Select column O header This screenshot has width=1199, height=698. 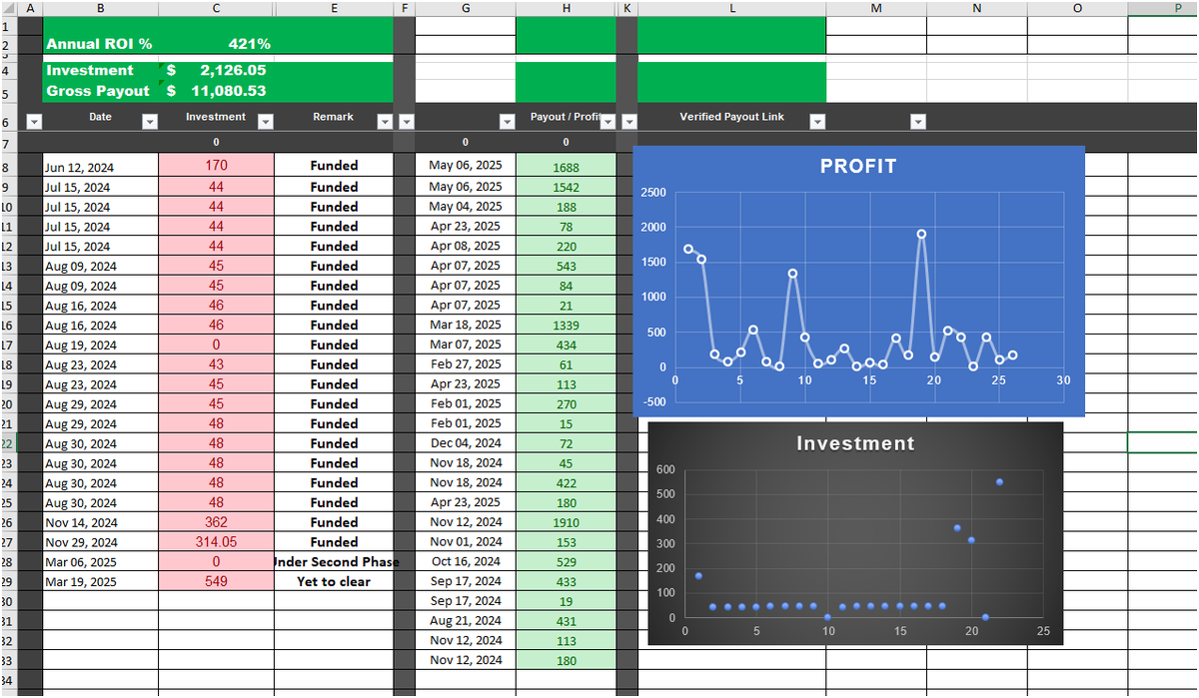1077,8
